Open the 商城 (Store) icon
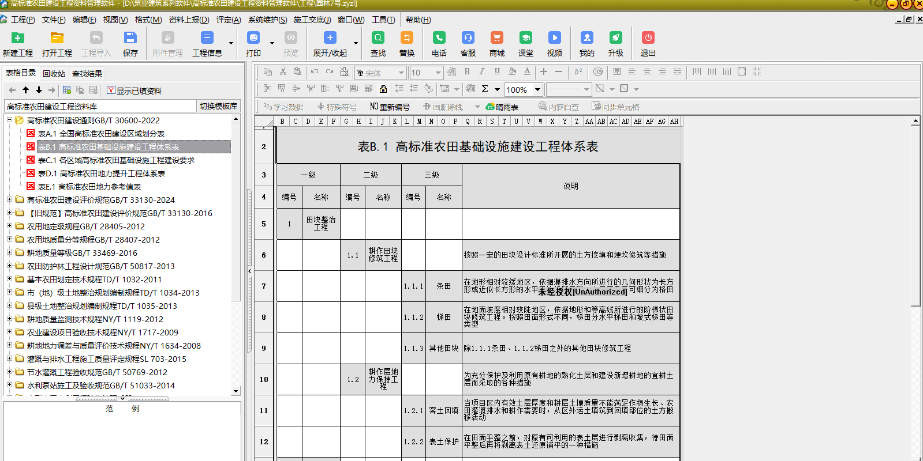This screenshot has width=923, height=461. pos(496,39)
